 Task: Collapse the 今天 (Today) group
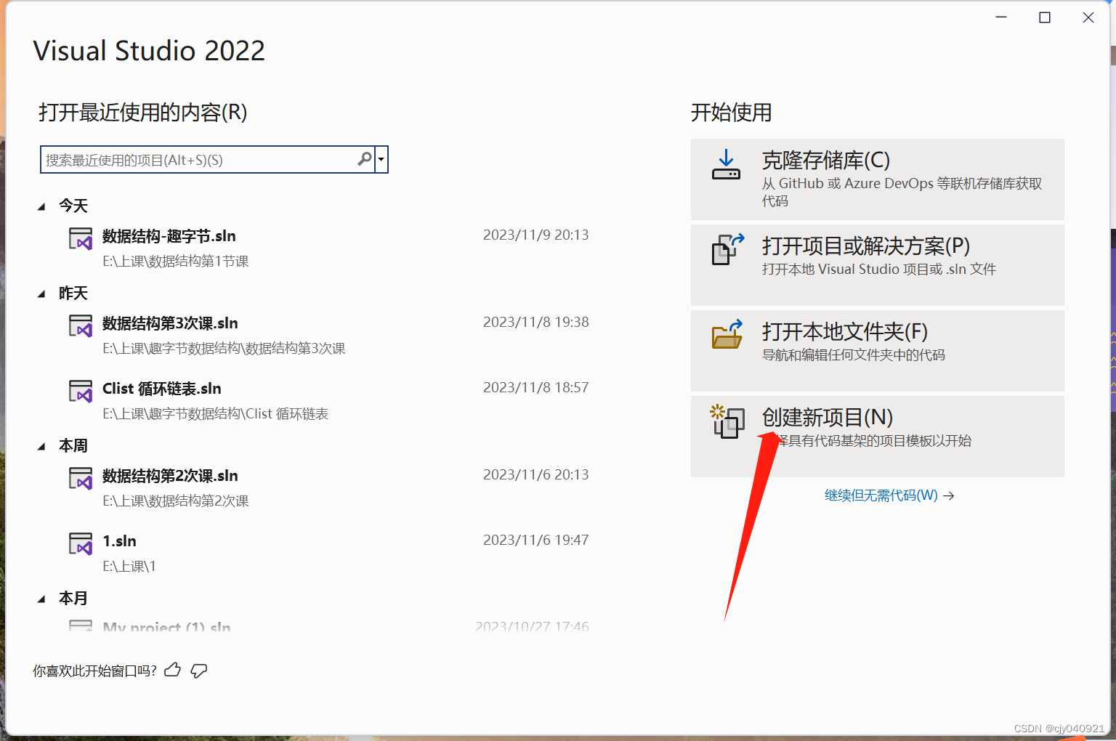42,206
